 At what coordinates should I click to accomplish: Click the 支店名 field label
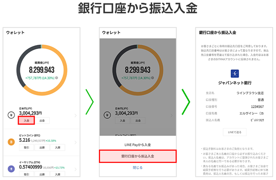(x=210, y=93)
